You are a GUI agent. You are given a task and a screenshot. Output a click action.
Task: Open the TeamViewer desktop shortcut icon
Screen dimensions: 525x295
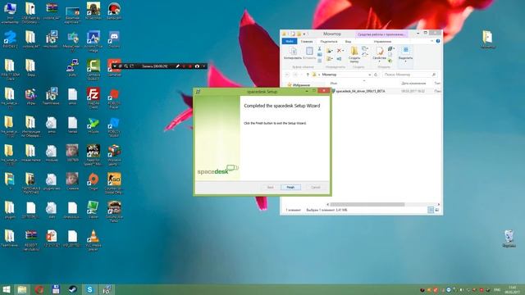click(52, 97)
